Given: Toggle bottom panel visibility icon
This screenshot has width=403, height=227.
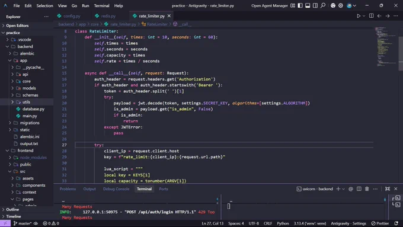Looking at the screenshot, I should [x=308, y=5].
